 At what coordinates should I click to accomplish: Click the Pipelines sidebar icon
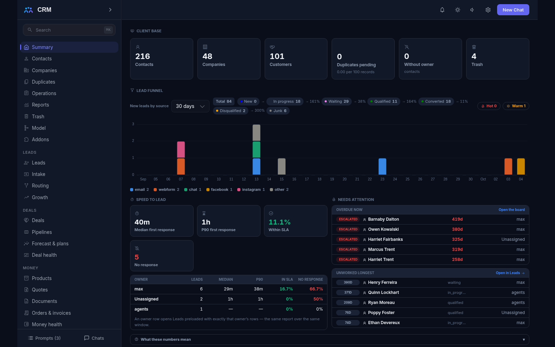pos(26,232)
